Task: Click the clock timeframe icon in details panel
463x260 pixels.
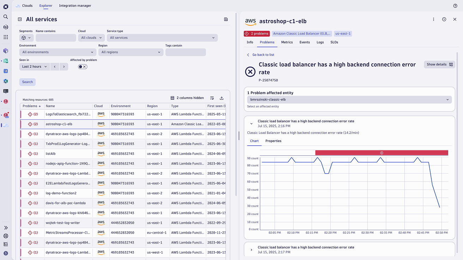Action: (x=444, y=19)
